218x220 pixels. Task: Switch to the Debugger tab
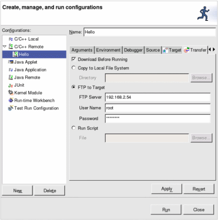coord(133,50)
